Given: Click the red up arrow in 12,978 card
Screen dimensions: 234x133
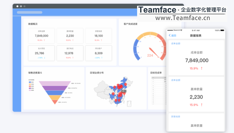Looking at the screenshot, I should [x=73, y=58].
